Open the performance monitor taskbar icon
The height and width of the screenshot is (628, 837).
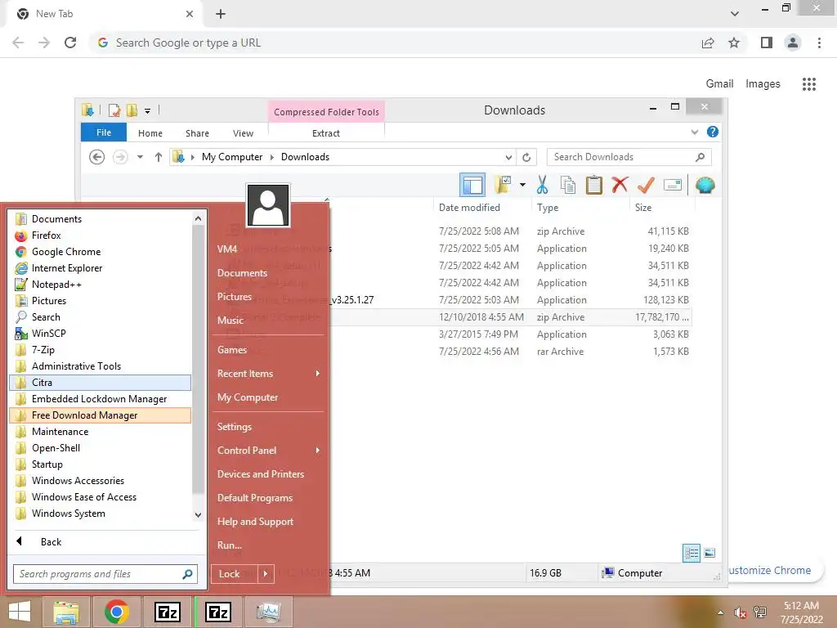click(268, 612)
